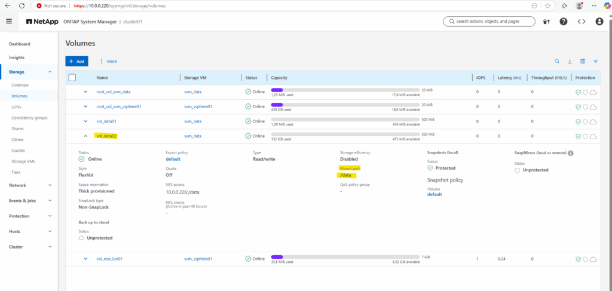The height and width of the screenshot is (291, 612).
Task: Open the help question mark icon
Action: (563, 22)
